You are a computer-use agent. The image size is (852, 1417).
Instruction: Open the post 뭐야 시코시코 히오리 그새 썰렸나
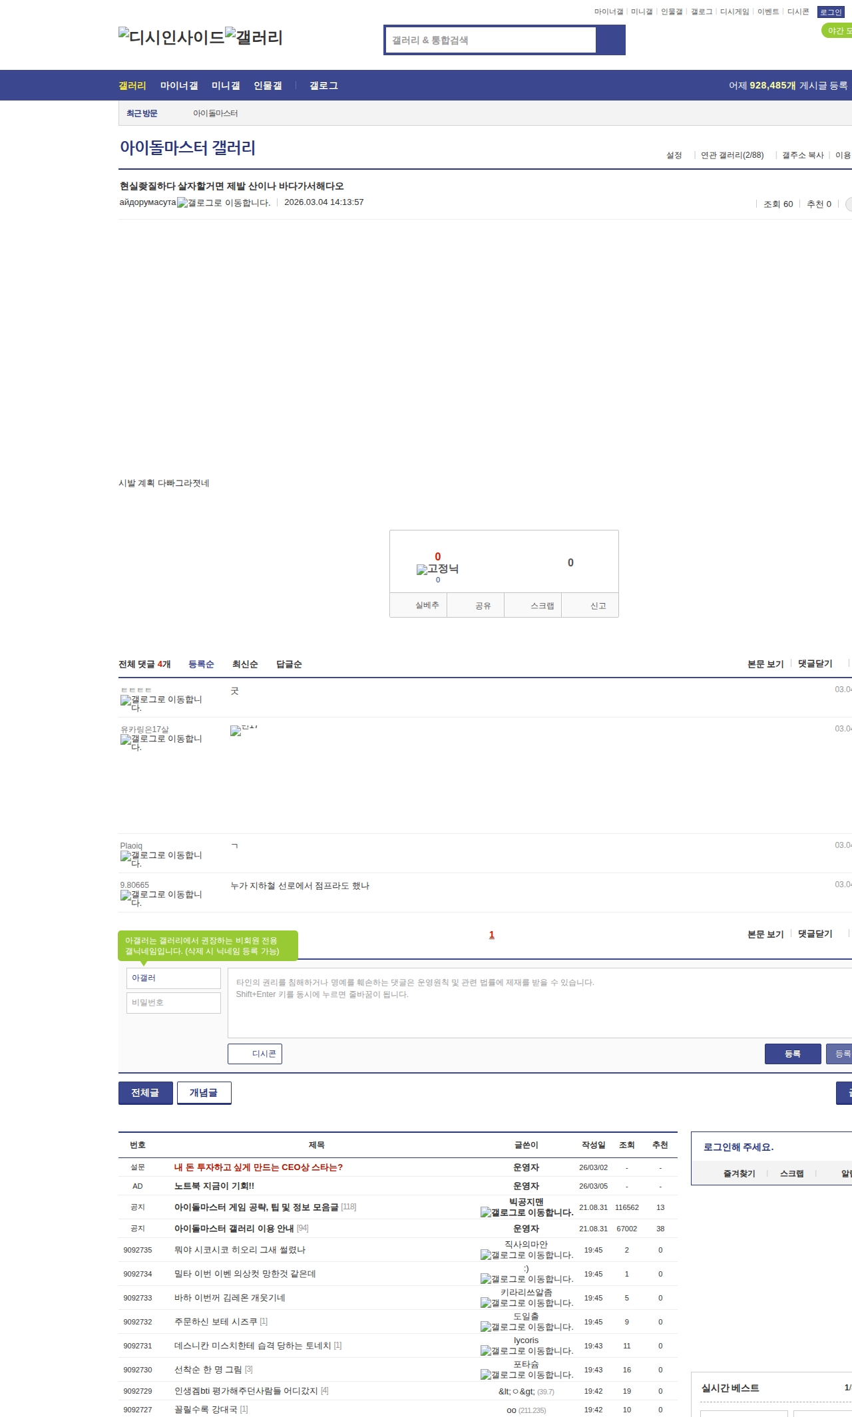click(x=240, y=1250)
